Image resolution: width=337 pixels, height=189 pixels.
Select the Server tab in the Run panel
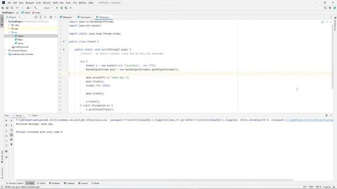[18, 115]
